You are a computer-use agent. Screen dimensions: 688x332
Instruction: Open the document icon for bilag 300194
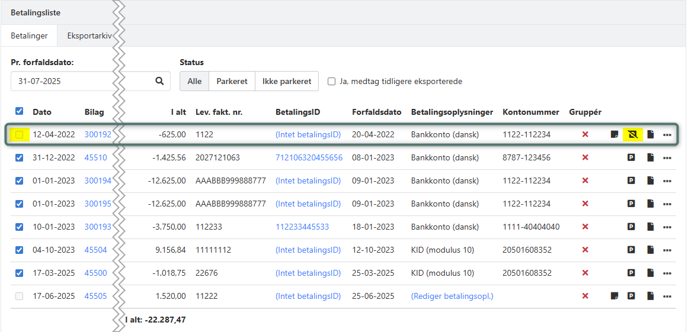pos(650,180)
